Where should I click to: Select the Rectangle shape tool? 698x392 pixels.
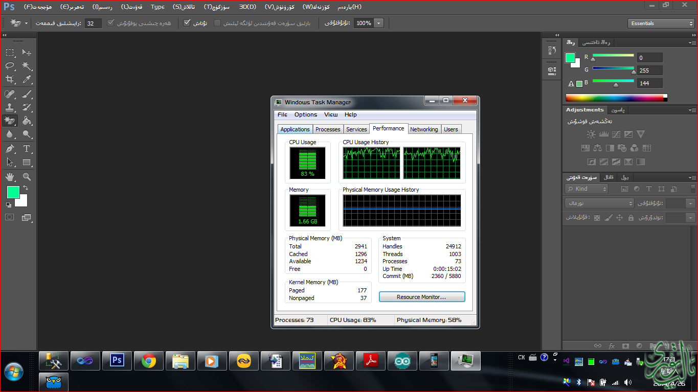click(27, 163)
